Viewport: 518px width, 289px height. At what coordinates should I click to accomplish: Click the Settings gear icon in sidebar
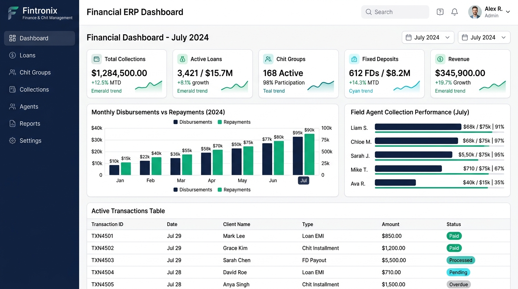point(12,141)
